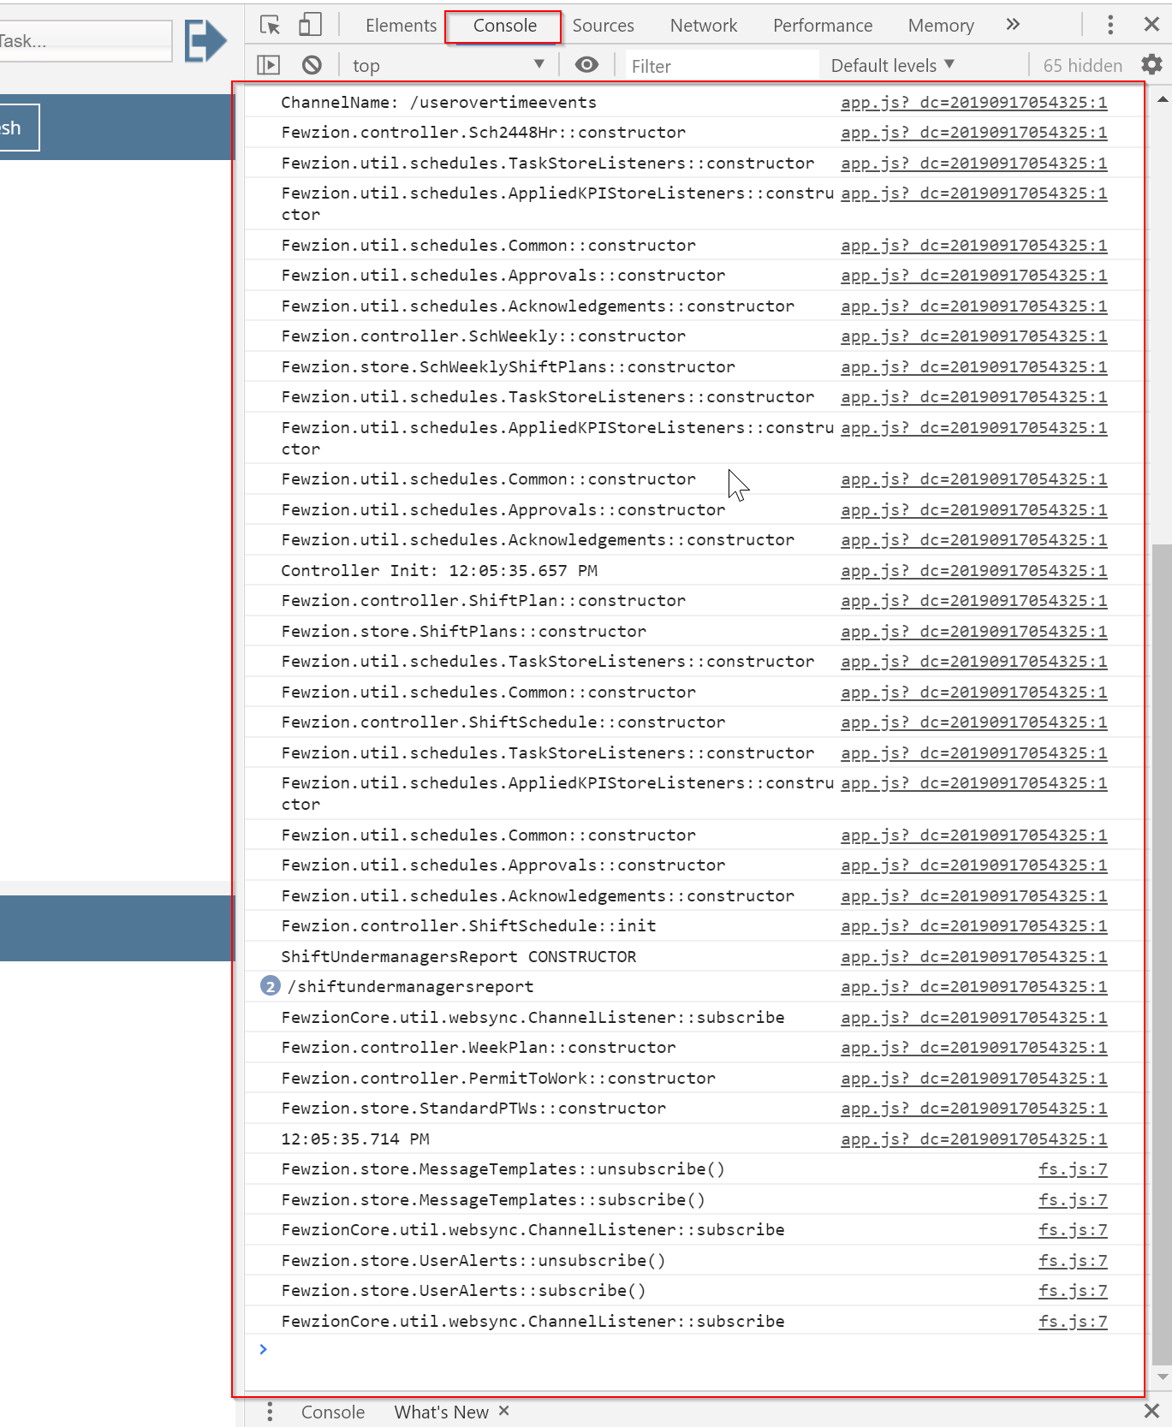Open the Default levels dropdown
Image resolution: width=1172 pixels, height=1427 pixels.
893,65
